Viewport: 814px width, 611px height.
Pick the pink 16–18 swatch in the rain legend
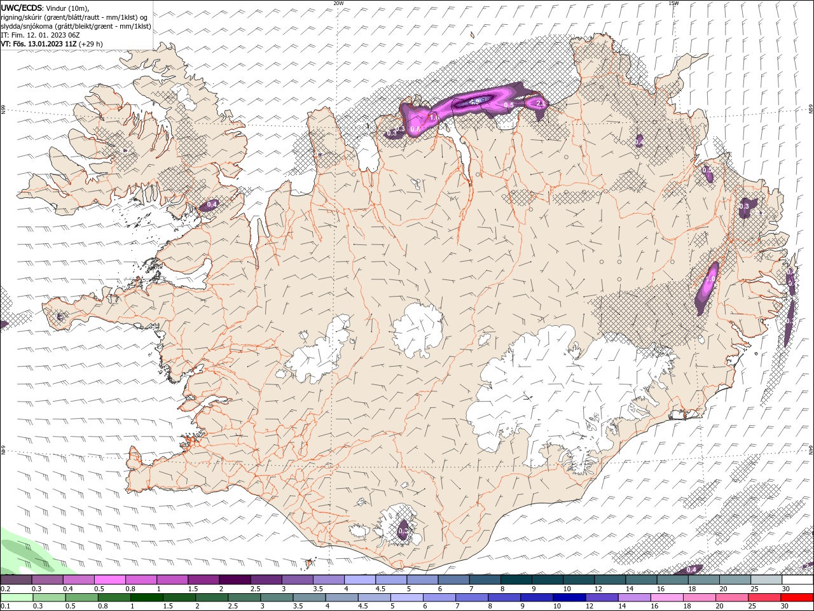click(666, 598)
